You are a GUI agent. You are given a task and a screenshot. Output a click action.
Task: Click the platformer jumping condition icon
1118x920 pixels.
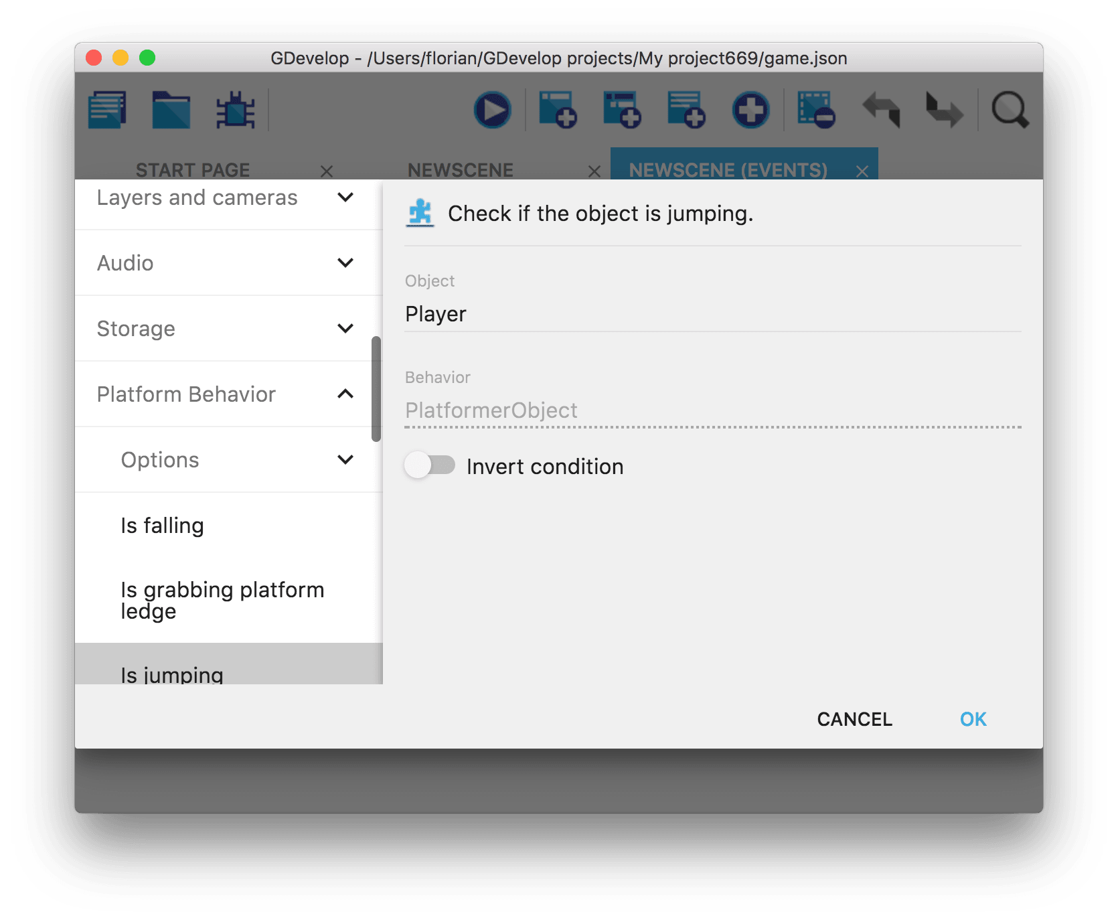(420, 214)
